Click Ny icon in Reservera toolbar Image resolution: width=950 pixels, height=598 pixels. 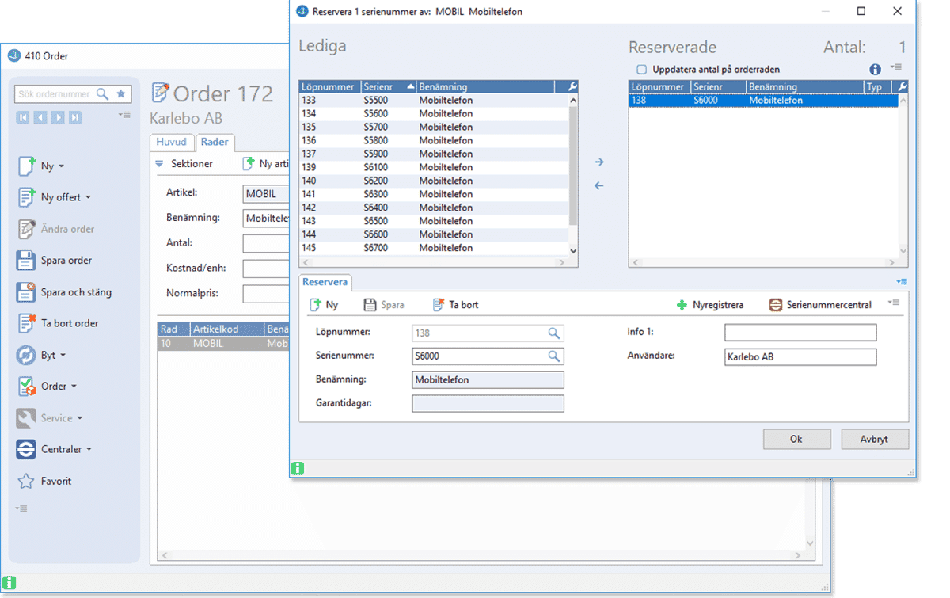315,305
